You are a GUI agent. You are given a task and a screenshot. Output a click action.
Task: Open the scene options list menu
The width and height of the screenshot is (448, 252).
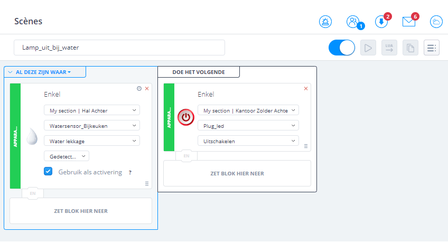click(432, 48)
